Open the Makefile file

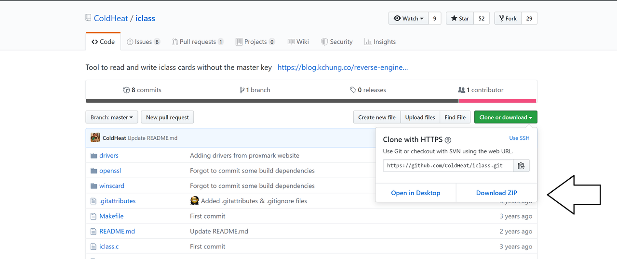pyautogui.click(x=111, y=216)
